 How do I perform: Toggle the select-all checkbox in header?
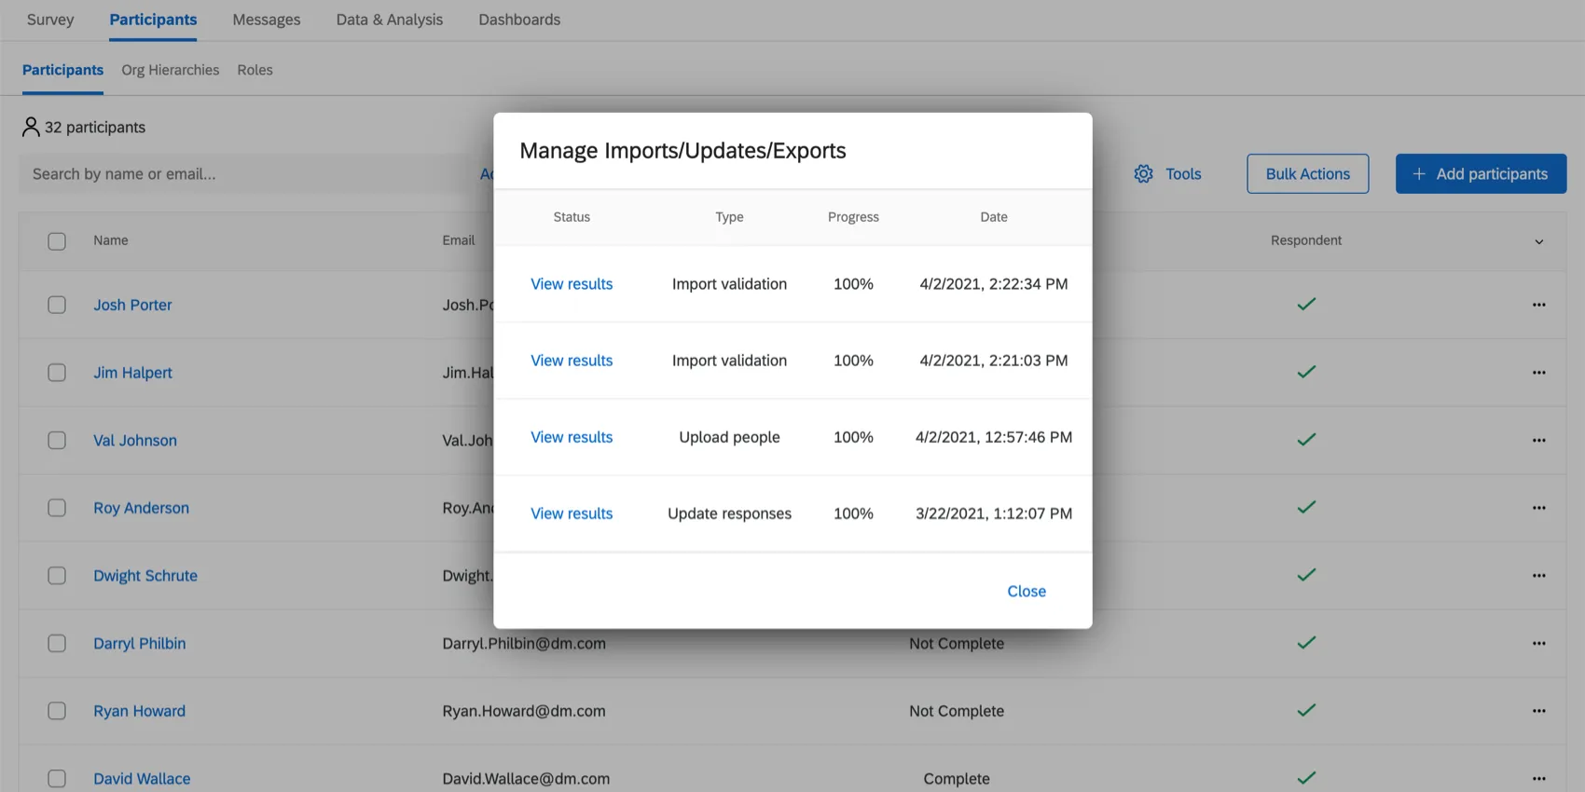click(57, 241)
